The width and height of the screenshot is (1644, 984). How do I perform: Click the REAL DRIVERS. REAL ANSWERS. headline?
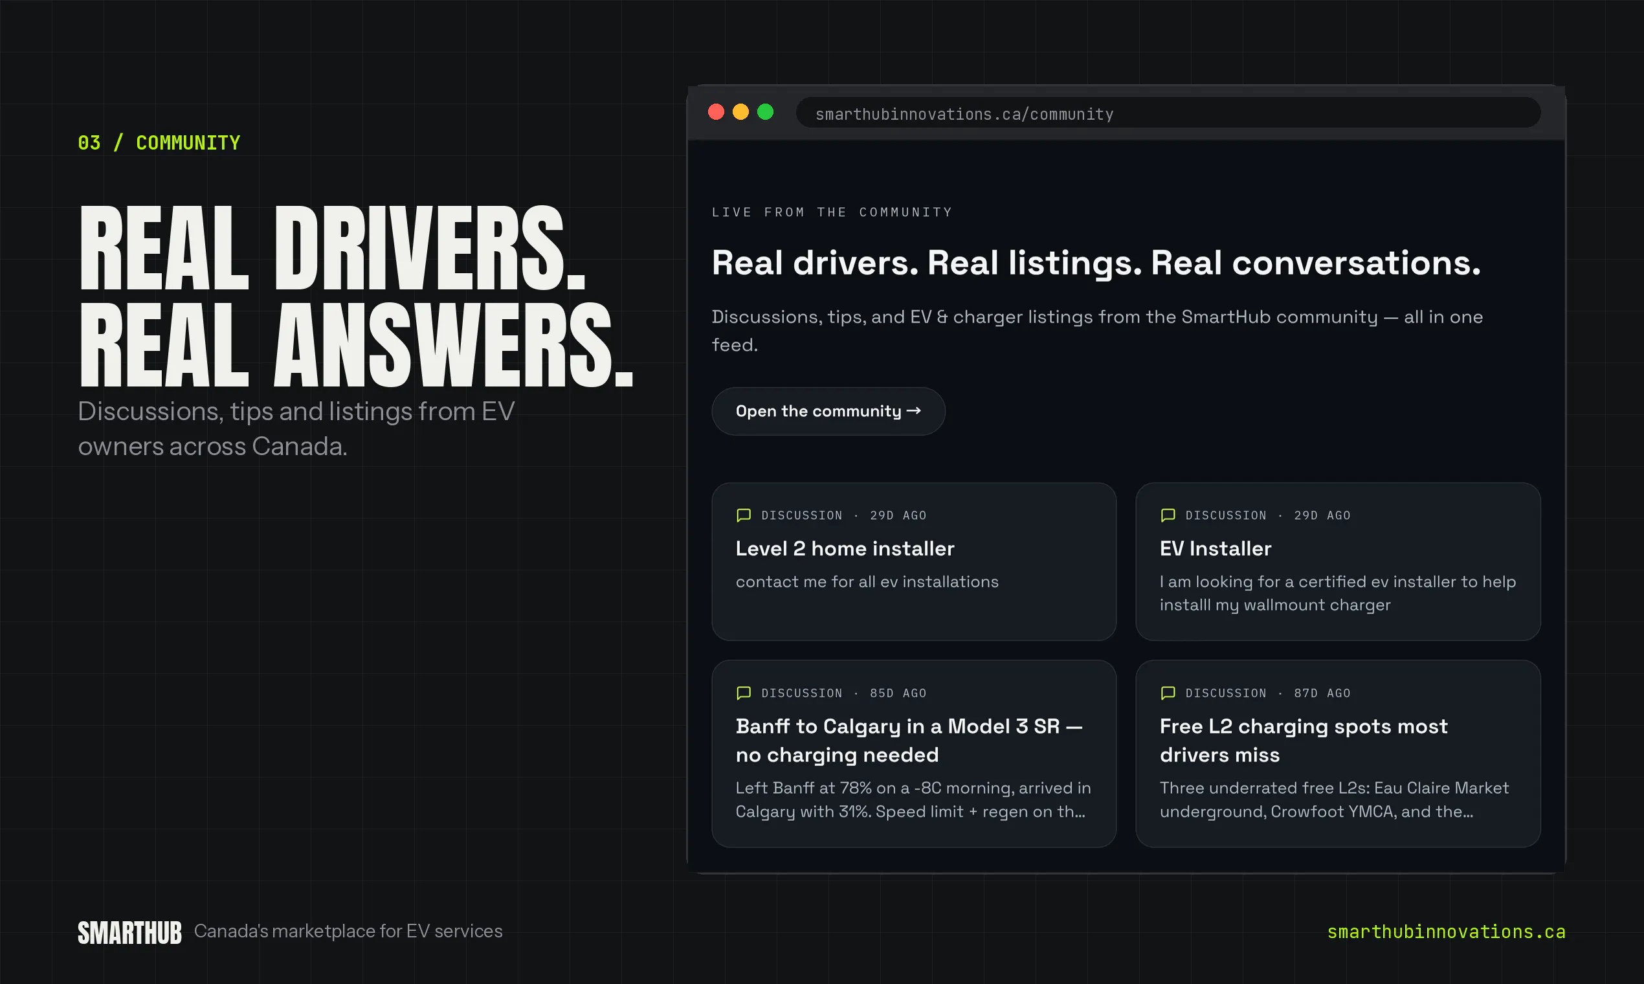tap(356, 296)
